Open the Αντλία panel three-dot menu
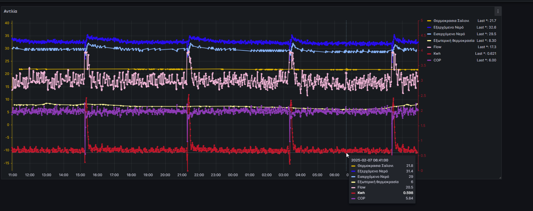The image size is (533, 211). pyautogui.click(x=498, y=11)
